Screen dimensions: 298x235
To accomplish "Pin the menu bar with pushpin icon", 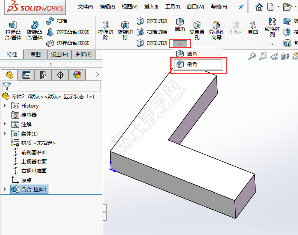I will point(241,7).
